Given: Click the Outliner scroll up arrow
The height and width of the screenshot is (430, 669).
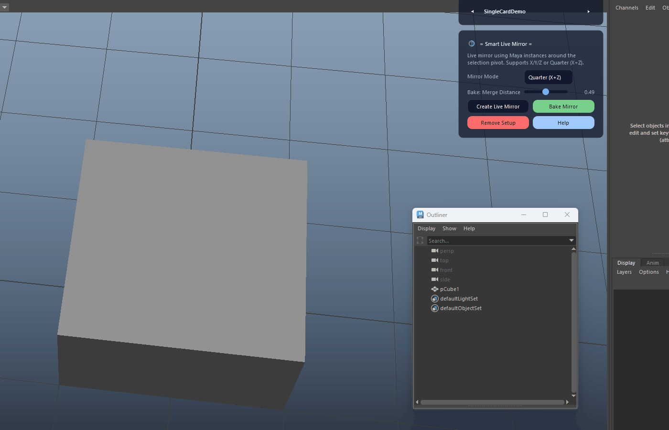Looking at the screenshot, I should click(x=573, y=249).
